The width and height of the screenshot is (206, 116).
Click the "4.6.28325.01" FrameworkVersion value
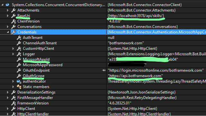tap(119, 103)
